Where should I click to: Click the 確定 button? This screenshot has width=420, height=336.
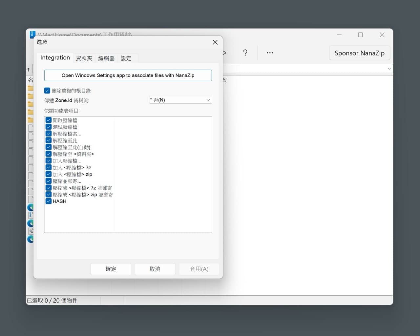111,269
